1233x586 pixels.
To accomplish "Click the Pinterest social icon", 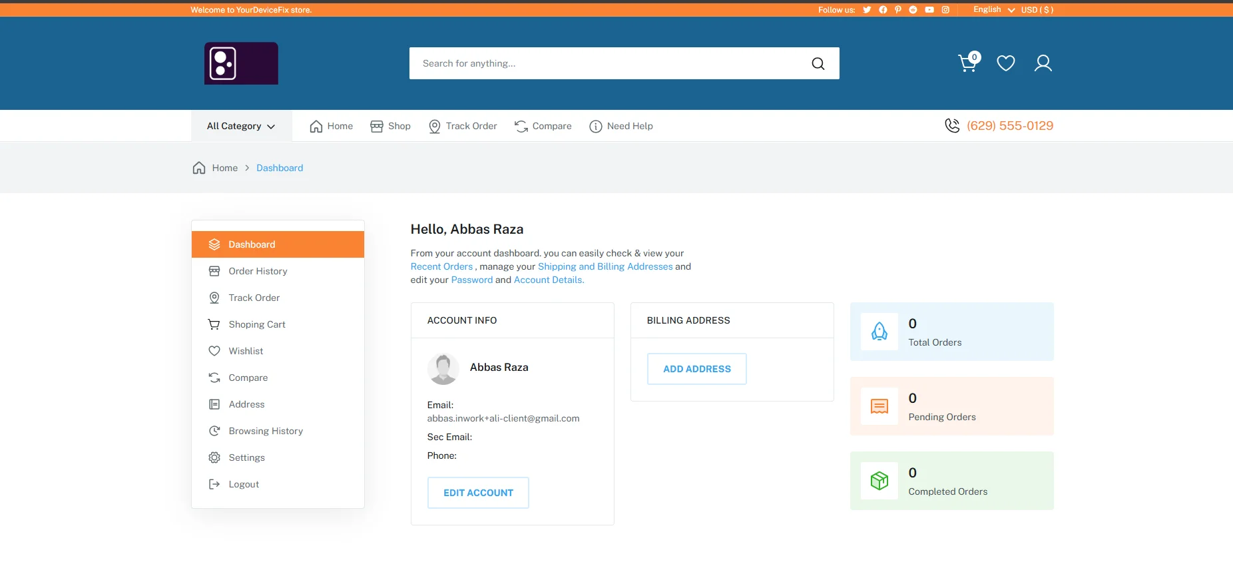I will (x=897, y=10).
